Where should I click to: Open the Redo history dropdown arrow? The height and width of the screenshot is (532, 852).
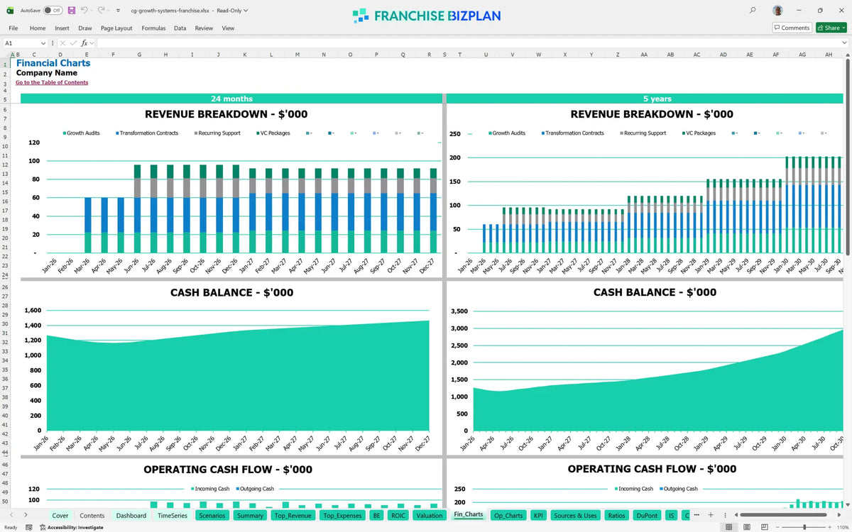coord(109,11)
